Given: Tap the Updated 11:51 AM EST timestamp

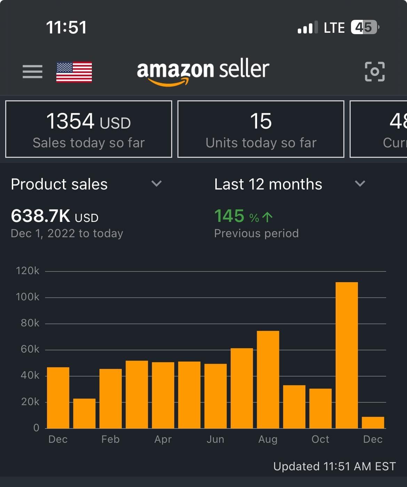Looking at the screenshot, I should (x=334, y=466).
